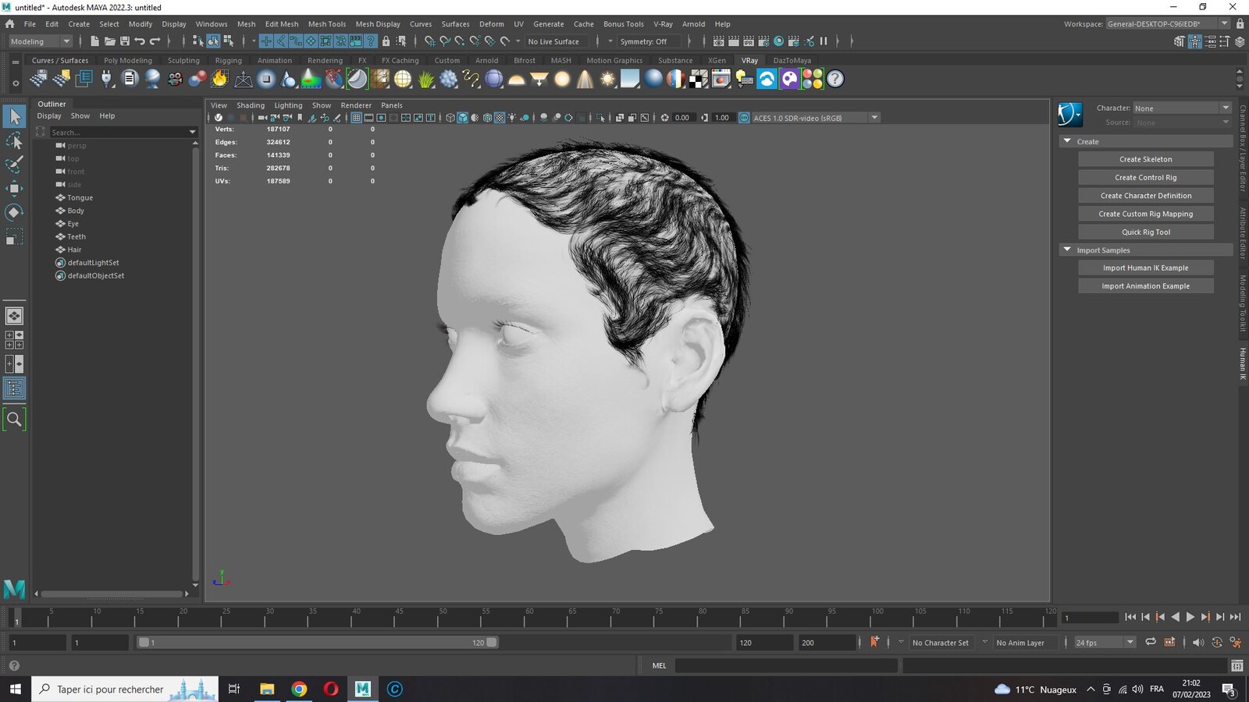This screenshot has height=702, width=1249.
Task: Click the Save Scene icon in status line
Action: coord(124,41)
